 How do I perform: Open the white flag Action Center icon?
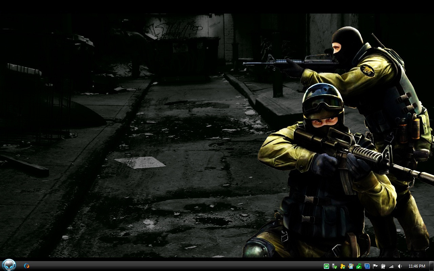pos(375,266)
